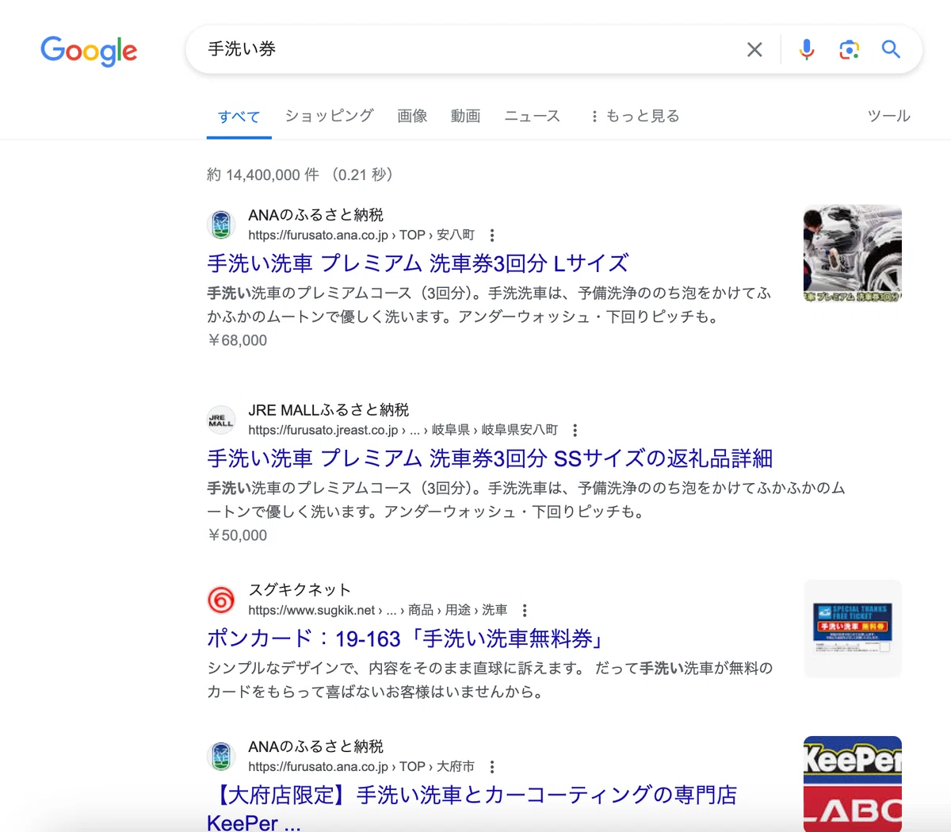Open more options for ANA 大府市 result
The height and width of the screenshot is (832, 951).
(x=492, y=768)
